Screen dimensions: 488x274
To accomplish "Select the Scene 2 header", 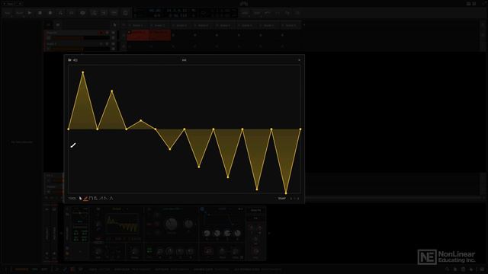I will click(x=159, y=25).
